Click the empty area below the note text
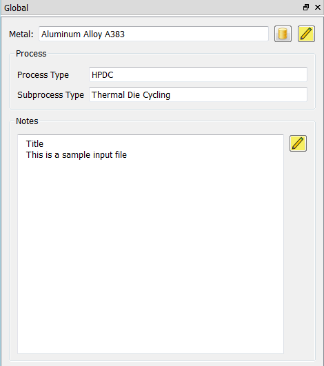This screenshot has height=366, width=324. (x=150, y=257)
